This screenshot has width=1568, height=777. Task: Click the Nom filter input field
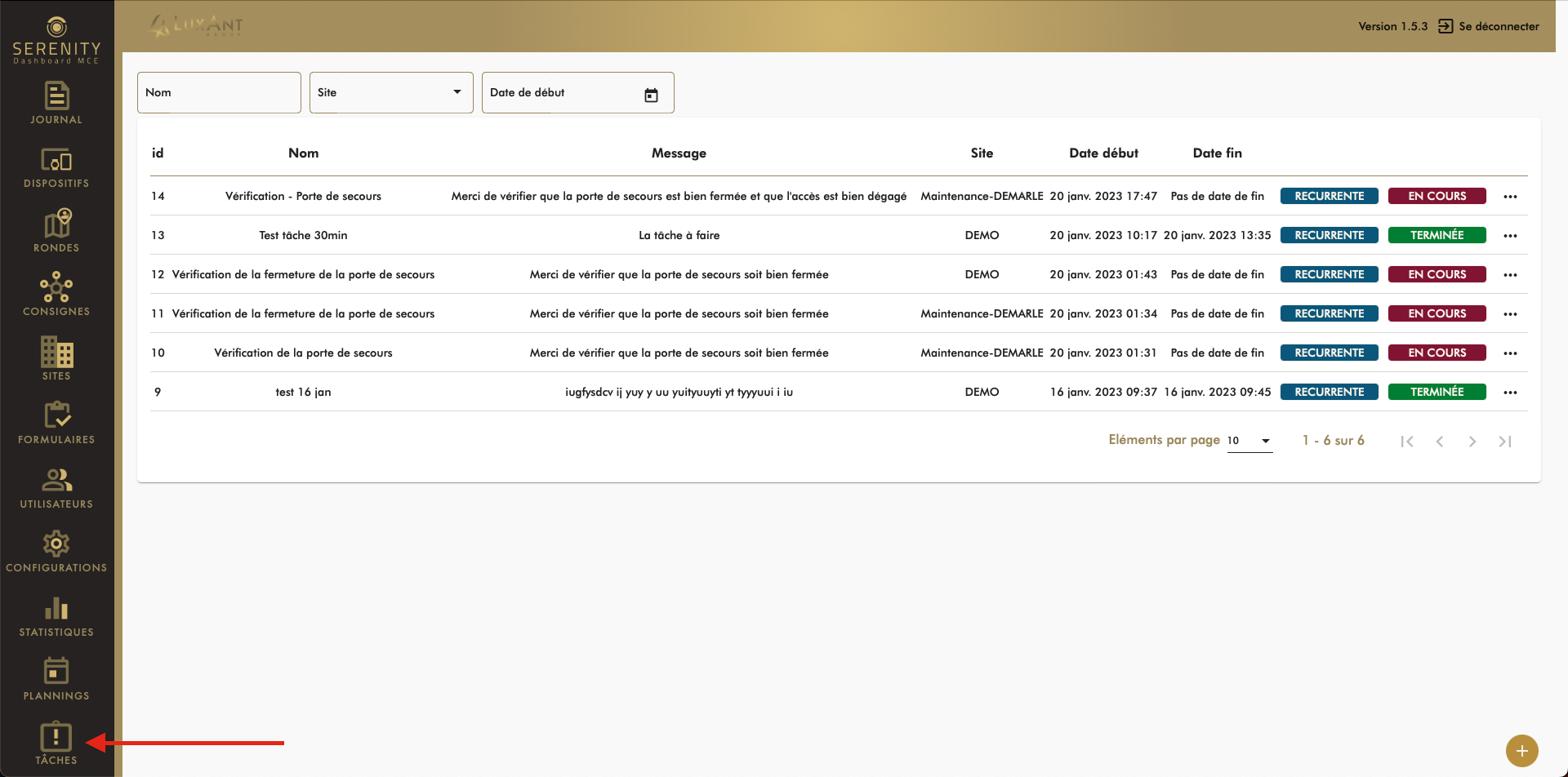[219, 92]
